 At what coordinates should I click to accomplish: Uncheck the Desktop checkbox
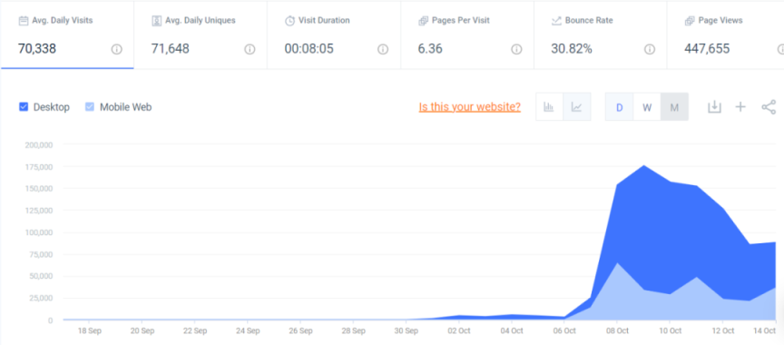[x=23, y=106]
